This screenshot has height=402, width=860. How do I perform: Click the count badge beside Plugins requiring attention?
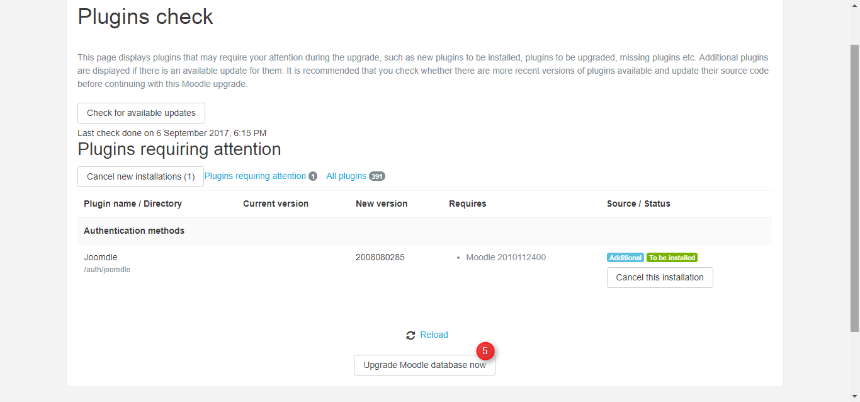pos(313,176)
